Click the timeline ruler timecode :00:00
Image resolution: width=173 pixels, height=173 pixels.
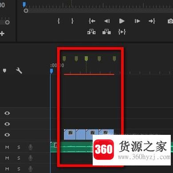[57, 65]
